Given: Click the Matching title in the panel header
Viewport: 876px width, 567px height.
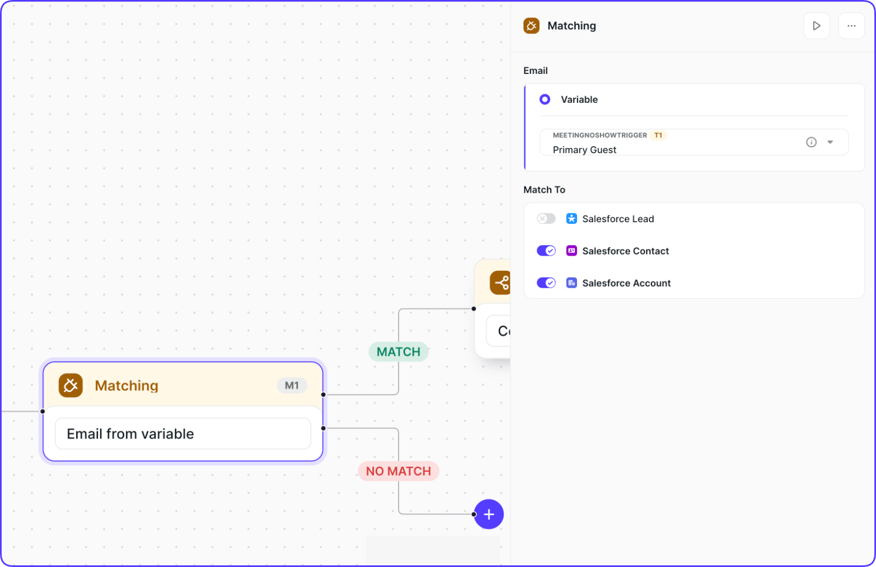Looking at the screenshot, I should (x=572, y=26).
